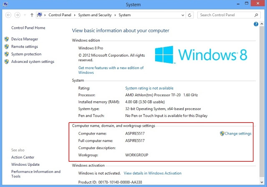Click the shield icon beside Device Manager
Viewport: 267px width, 187px height.
(x=7, y=39)
